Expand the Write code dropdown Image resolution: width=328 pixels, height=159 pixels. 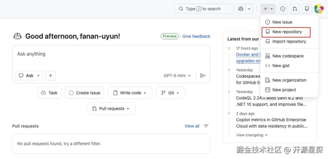130,93
